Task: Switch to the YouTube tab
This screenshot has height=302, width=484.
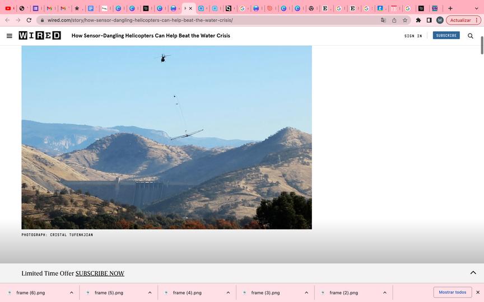Action: click(8, 8)
